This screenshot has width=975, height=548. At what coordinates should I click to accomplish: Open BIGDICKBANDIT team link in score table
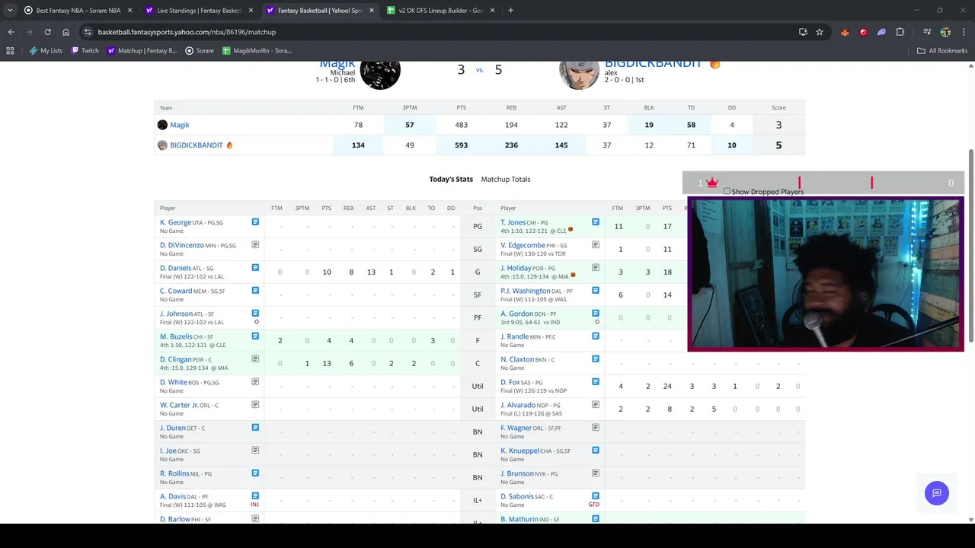point(197,145)
